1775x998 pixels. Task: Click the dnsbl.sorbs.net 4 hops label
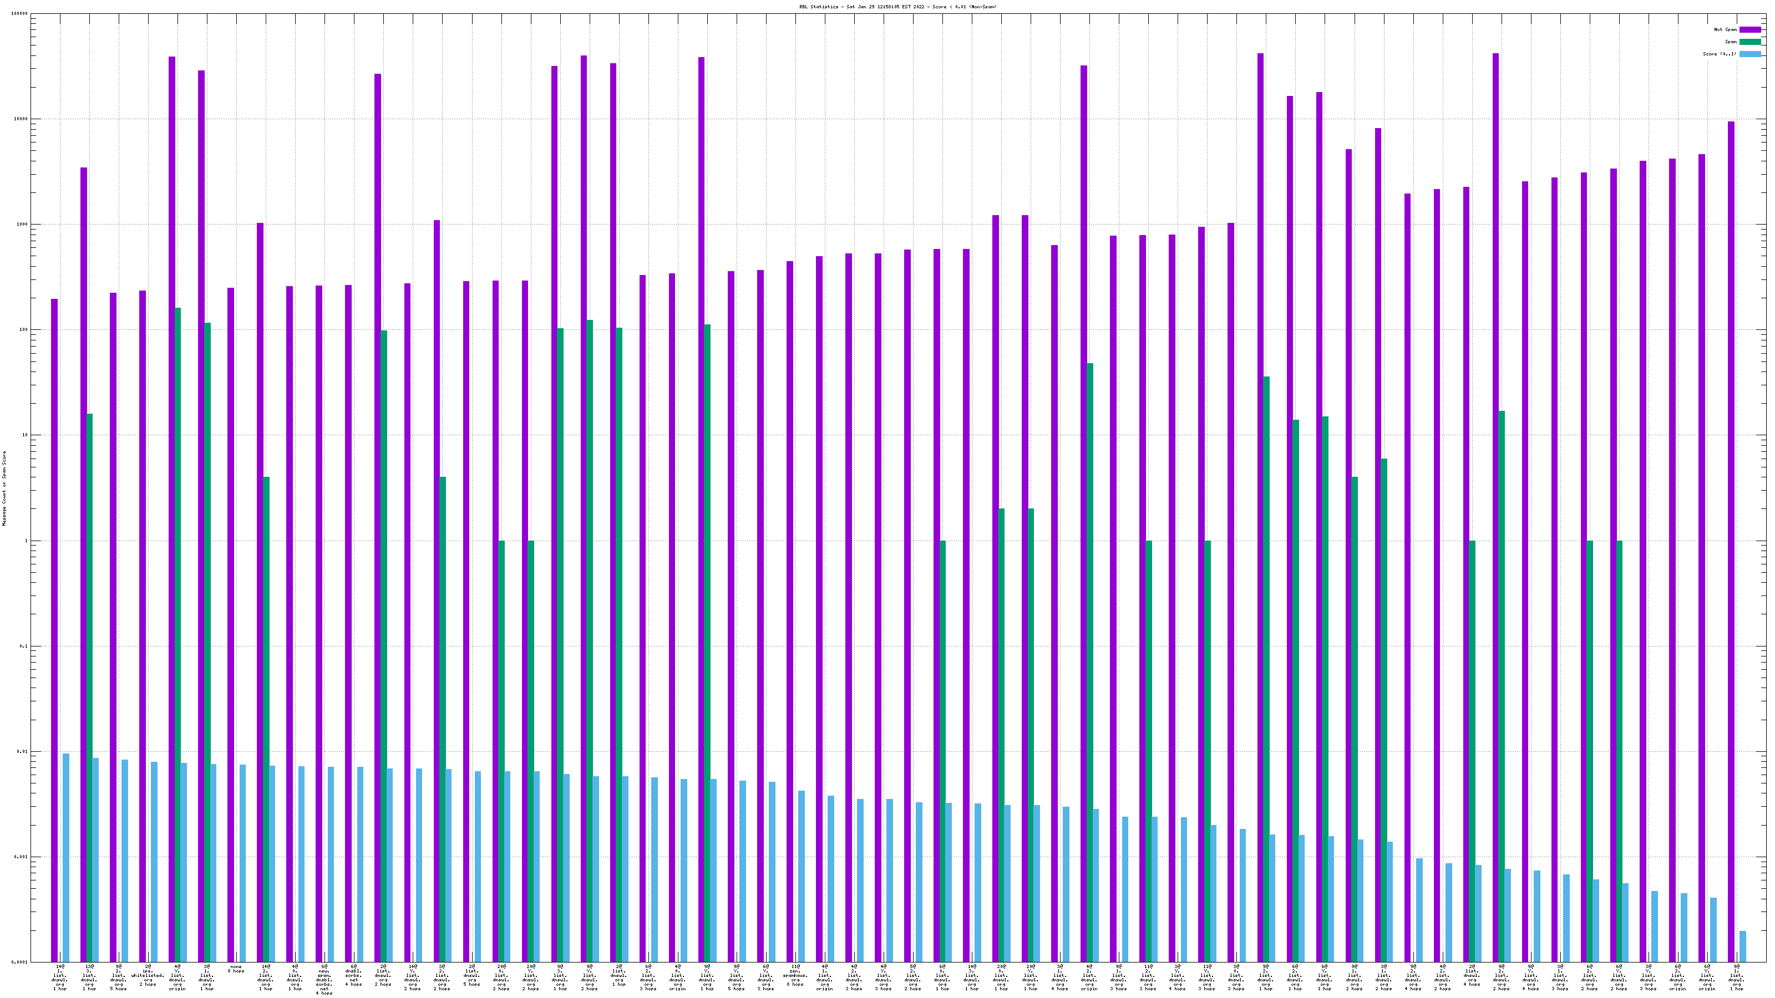click(353, 975)
